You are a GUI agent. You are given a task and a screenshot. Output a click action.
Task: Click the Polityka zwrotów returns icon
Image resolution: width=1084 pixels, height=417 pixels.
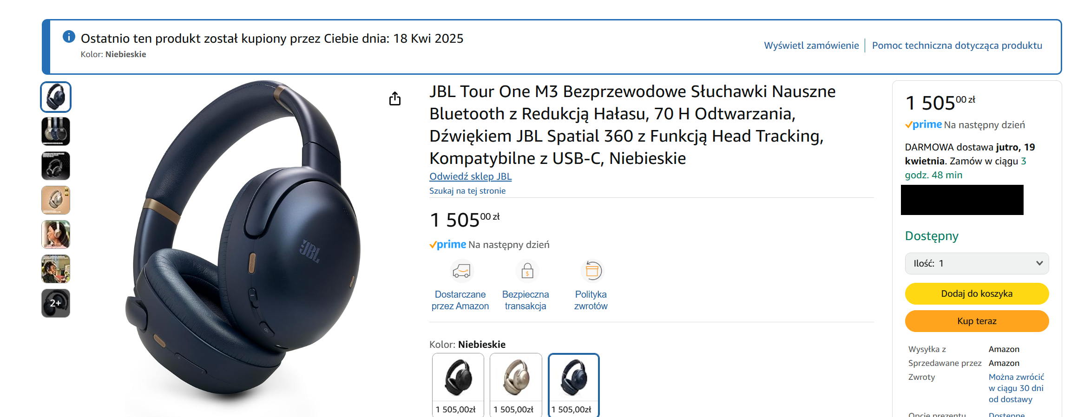click(592, 271)
